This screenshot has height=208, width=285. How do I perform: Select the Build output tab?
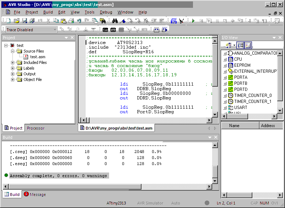click(x=12, y=195)
